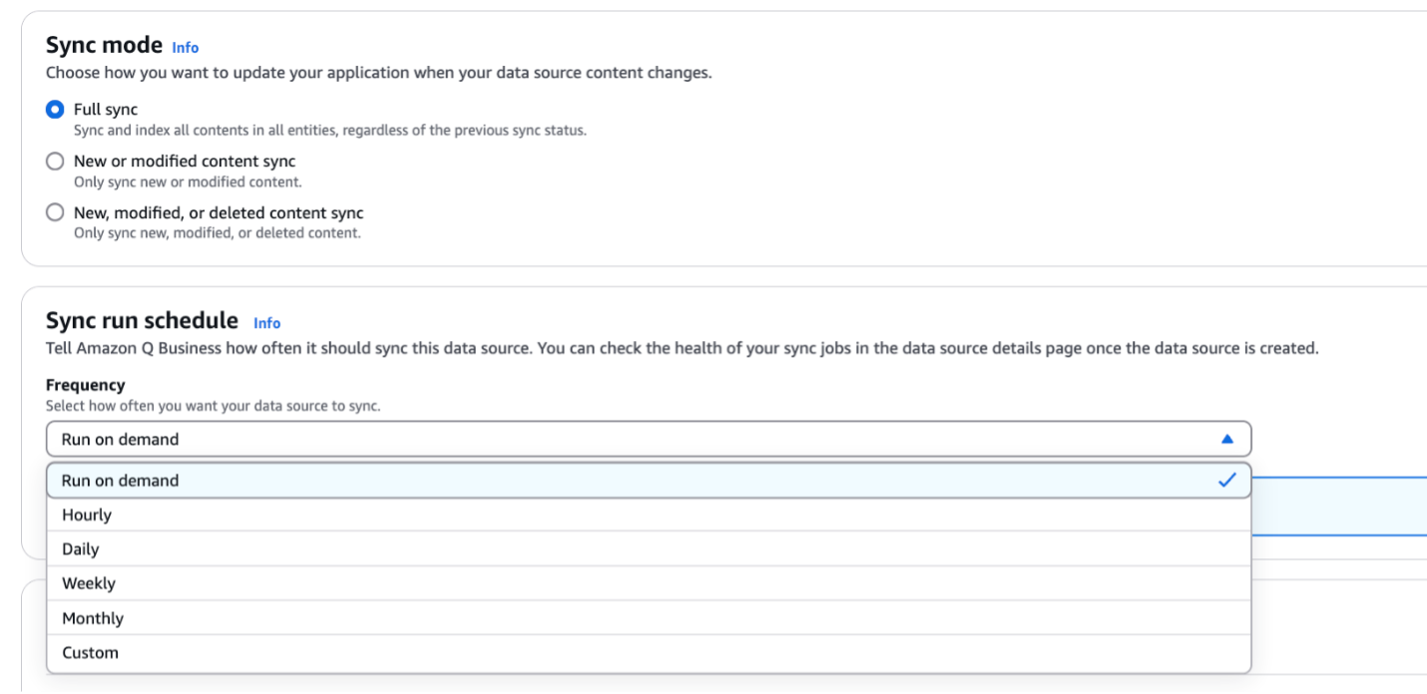Viewport: 1427px width, 694px height.
Task: Enable the New or modified content sync option
Action: 55,161
